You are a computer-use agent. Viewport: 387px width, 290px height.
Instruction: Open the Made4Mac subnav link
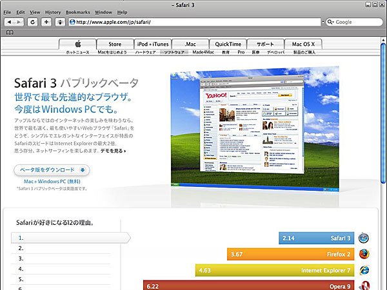pos(203,52)
